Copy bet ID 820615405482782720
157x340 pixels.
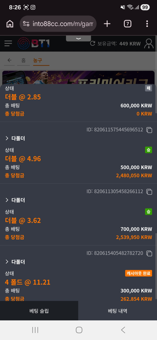(149, 253)
